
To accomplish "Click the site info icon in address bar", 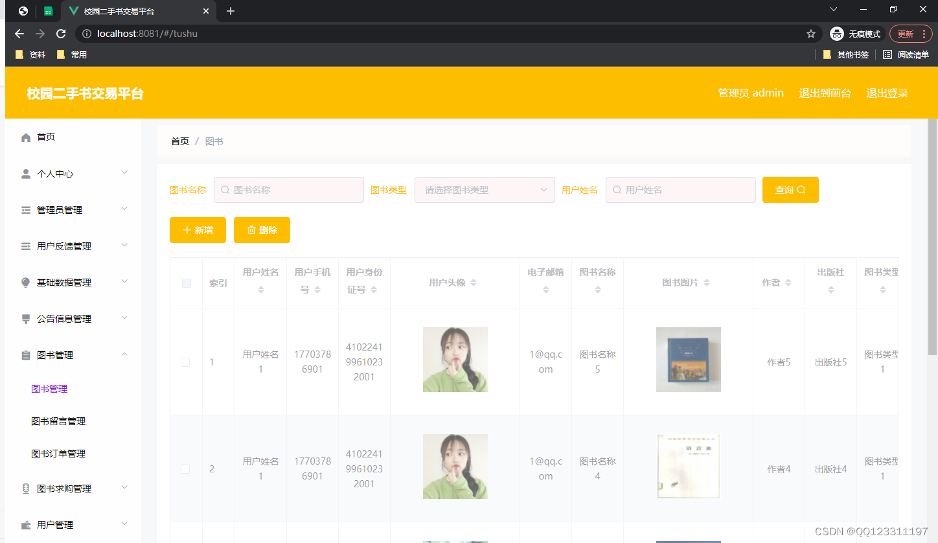I will [87, 34].
